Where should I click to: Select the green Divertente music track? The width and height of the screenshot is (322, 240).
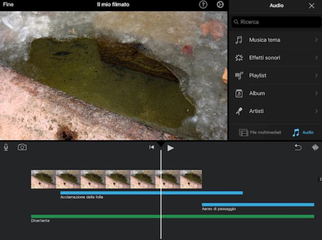click(x=95, y=216)
